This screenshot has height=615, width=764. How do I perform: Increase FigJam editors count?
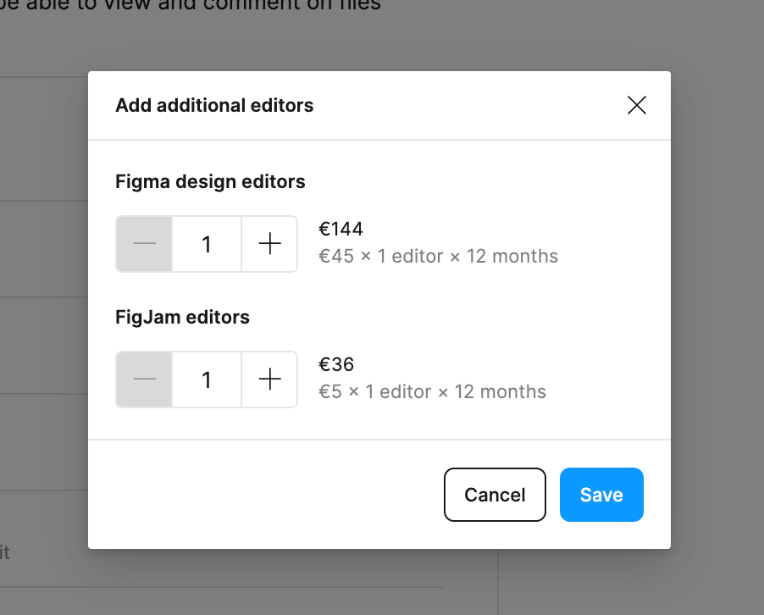269,380
